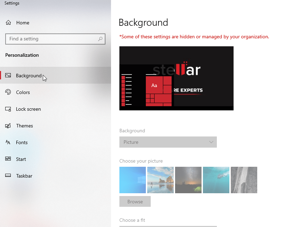This screenshot has width=307, height=227.
Task: Click the Background sidebar icon
Action: click(8, 76)
